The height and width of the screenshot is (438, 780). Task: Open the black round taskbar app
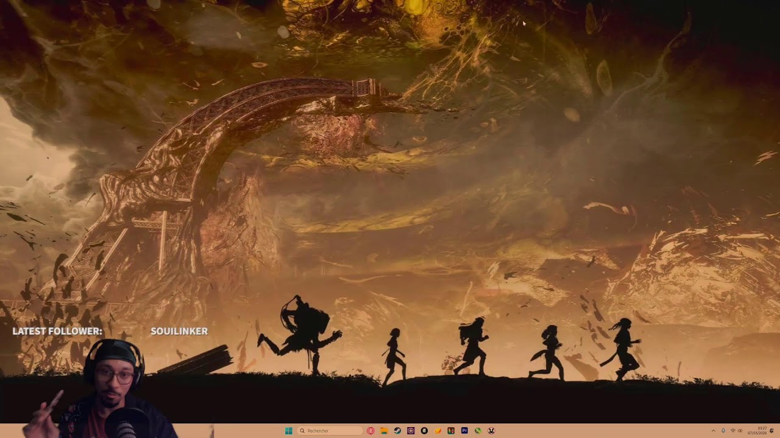[424, 431]
